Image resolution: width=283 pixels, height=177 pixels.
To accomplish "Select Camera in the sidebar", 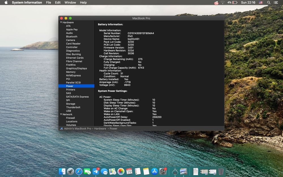I will tap(70, 40).
